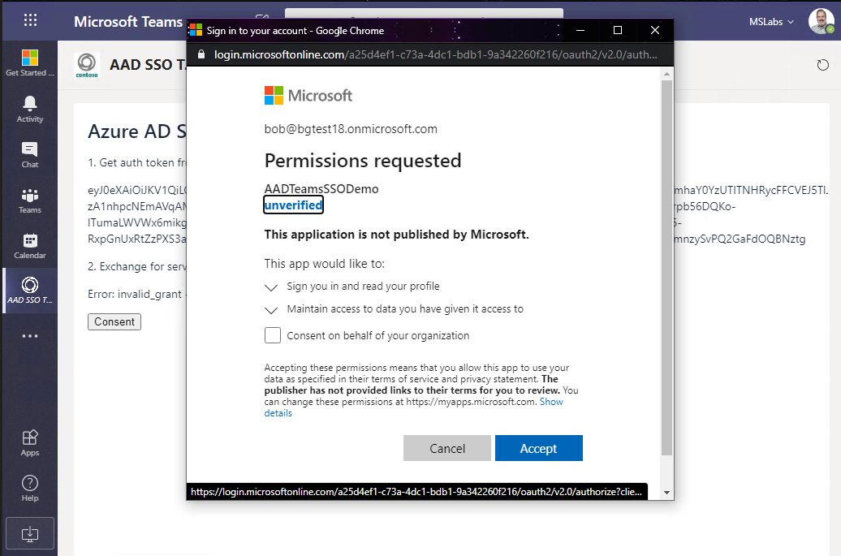The width and height of the screenshot is (841, 556).
Task: Open Get Started app in Teams sidebar
Action: [x=29, y=62]
